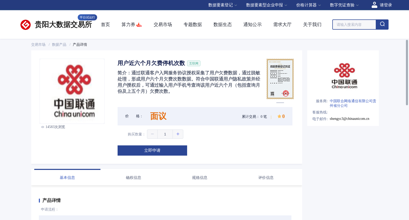Click the favorite star icon
The height and width of the screenshot is (220, 409).
279,116
